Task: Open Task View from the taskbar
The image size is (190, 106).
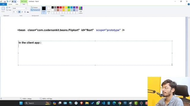Action: [60, 103]
